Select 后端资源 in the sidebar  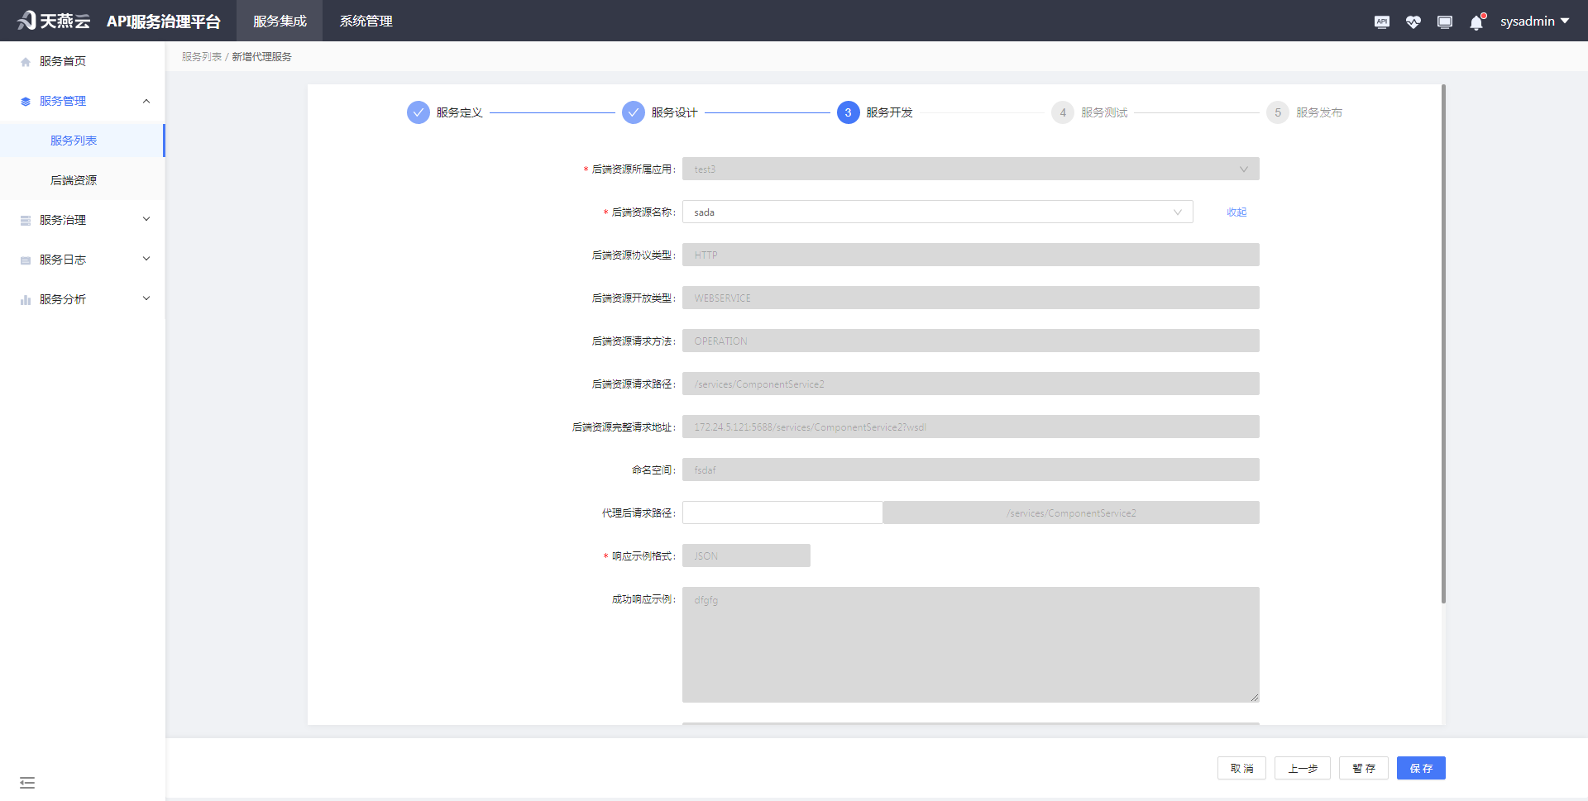point(73,179)
